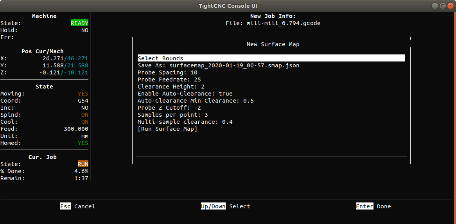456x224 pixels.
Task: Click the Enter Done hint
Action: [373, 206]
